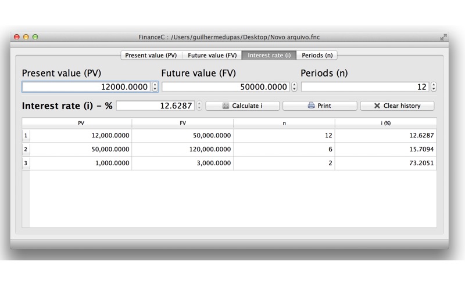Screen dimensions: 465x290
Task: Click the Periods spinner arrows
Action: pos(434,86)
